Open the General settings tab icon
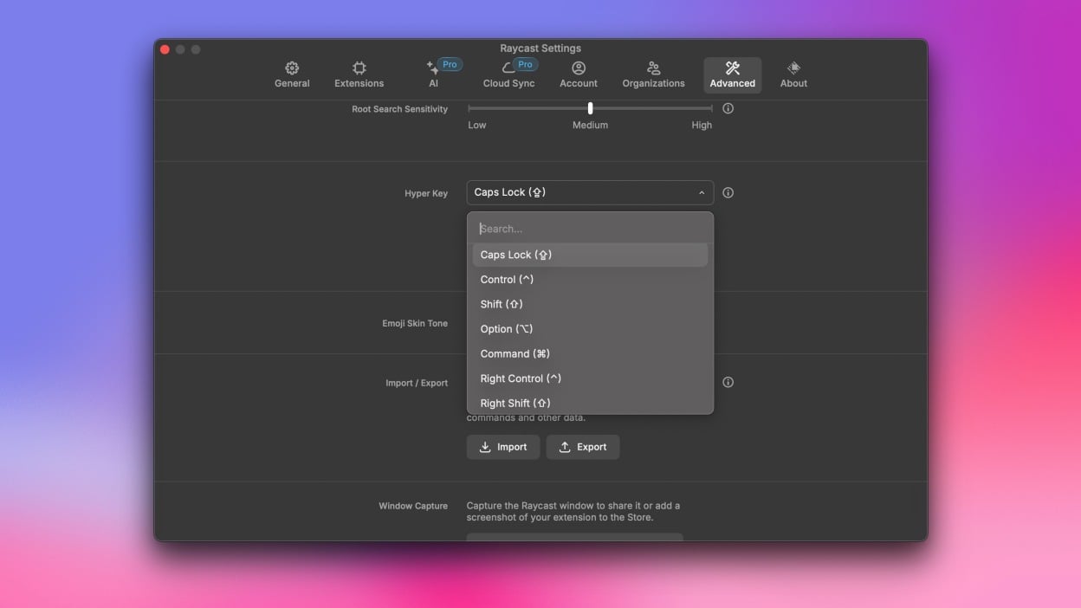 [292, 68]
